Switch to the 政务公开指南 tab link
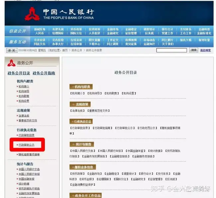Image resolution: width=216 pixels, height=198 pixels. pos(44,73)
